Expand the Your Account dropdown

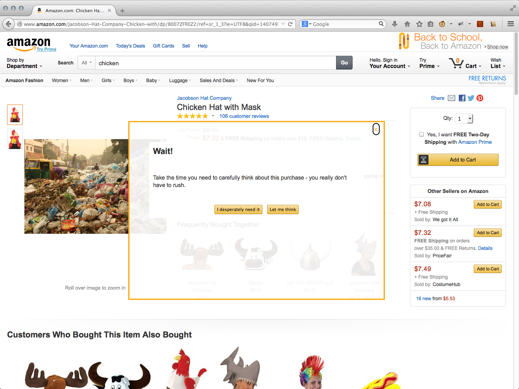coord(390,63)
